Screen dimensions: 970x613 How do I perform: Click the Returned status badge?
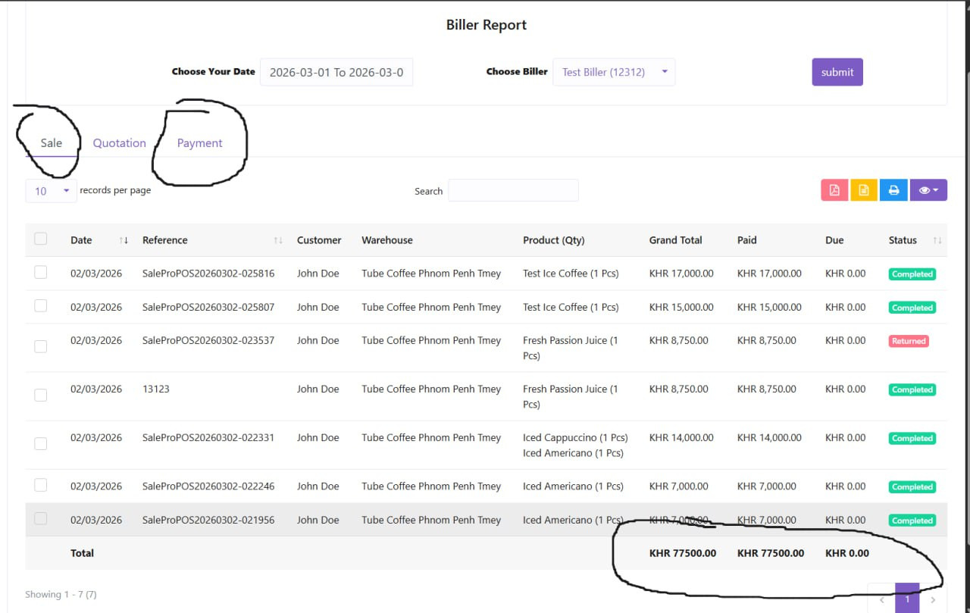click(x=909, y=341)
